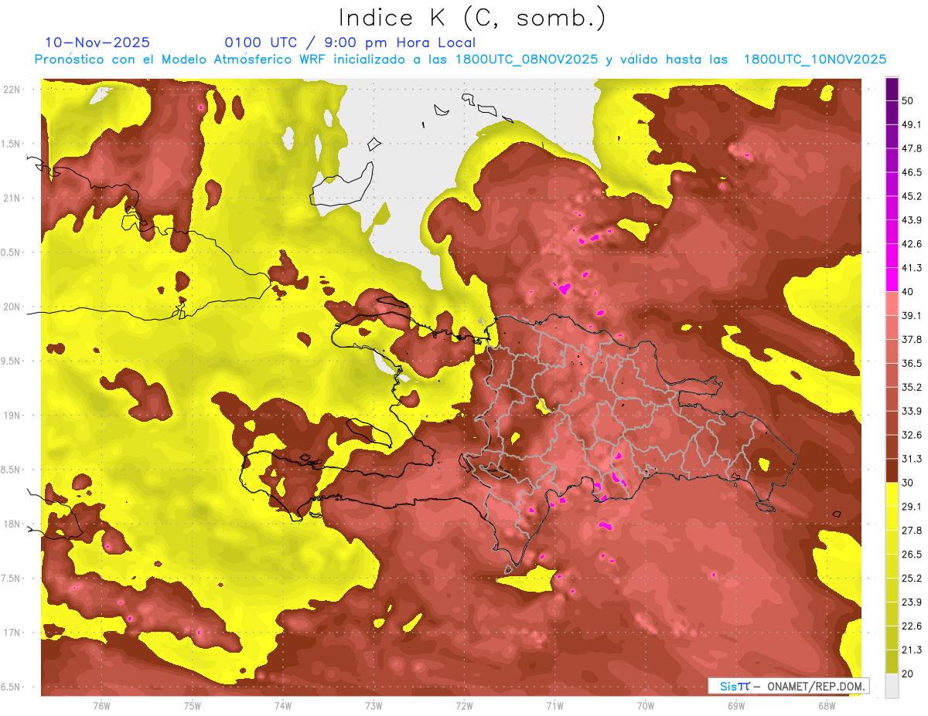Click the "74W" longitude label
This screenshot has width=928, height=716.
click(x=283, y=705)
